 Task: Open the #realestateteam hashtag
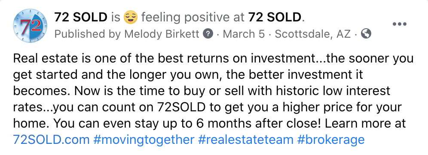[x=246, y=140]
